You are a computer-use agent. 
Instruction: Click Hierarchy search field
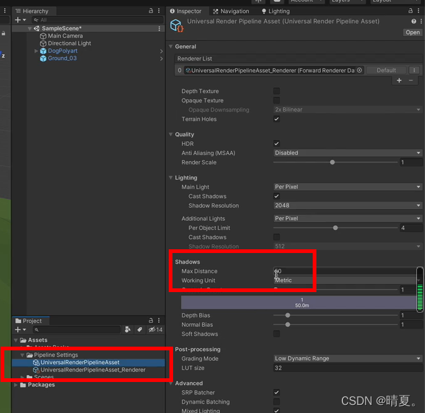point(98,20)
